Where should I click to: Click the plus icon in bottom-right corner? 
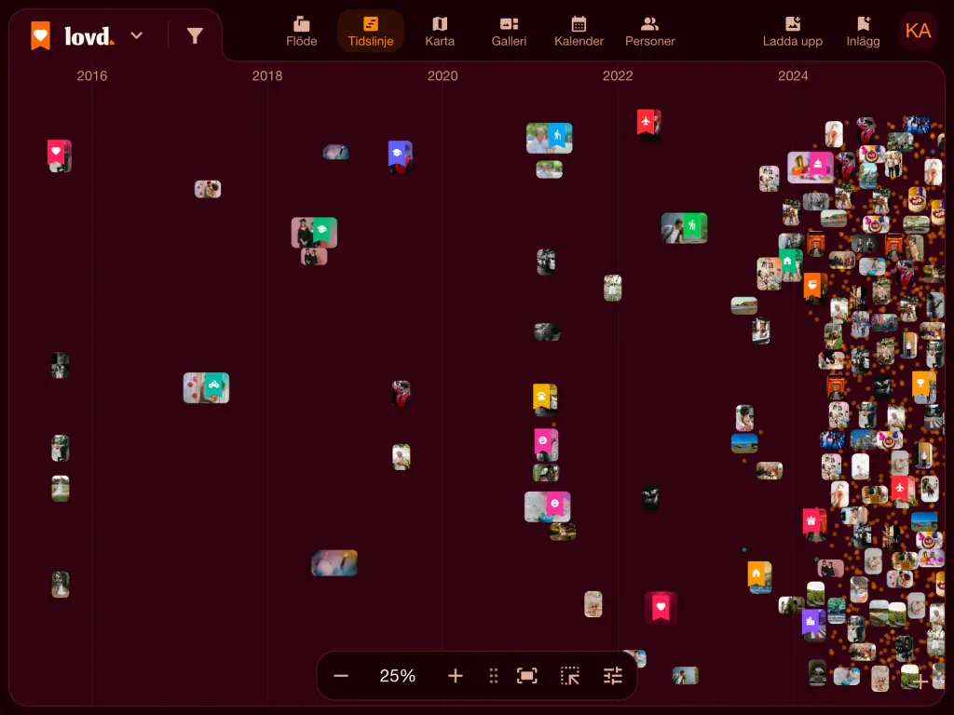pos(920,681)
